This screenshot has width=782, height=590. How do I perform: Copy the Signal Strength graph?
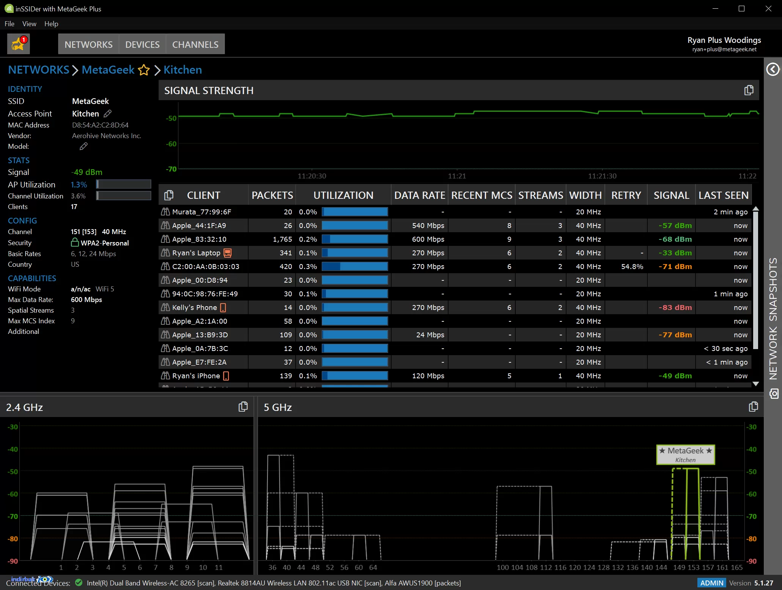pyautogui.click(x=749, y=90)
